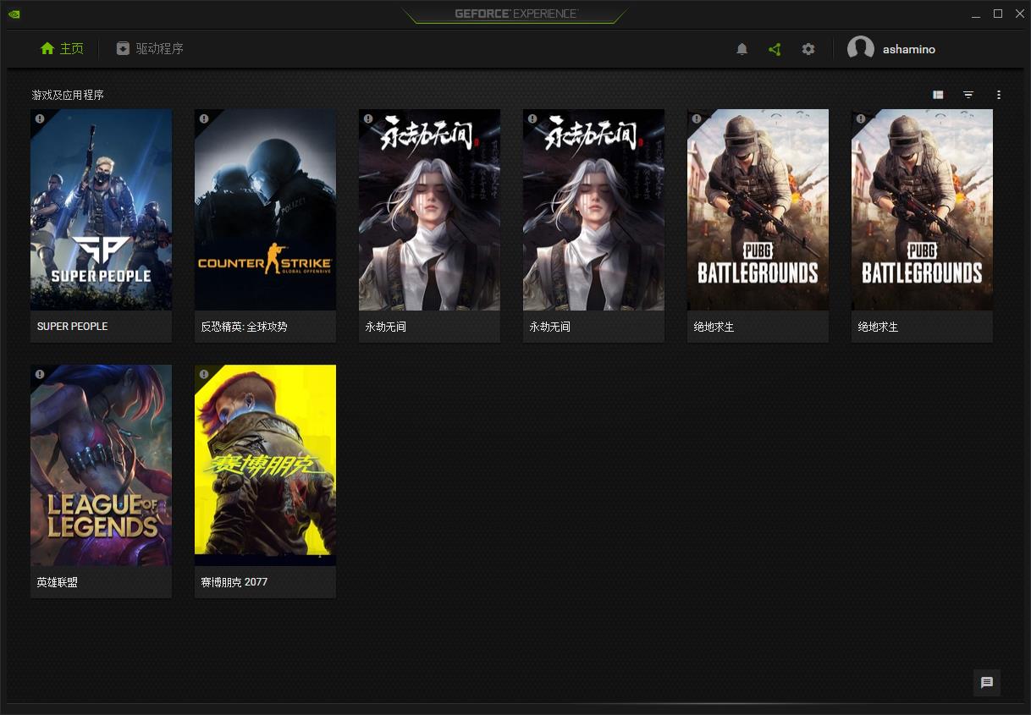This screenshot has width=1031, height=715.
Task: Click the 绝地求生 game title label
Action: [714, 326]
